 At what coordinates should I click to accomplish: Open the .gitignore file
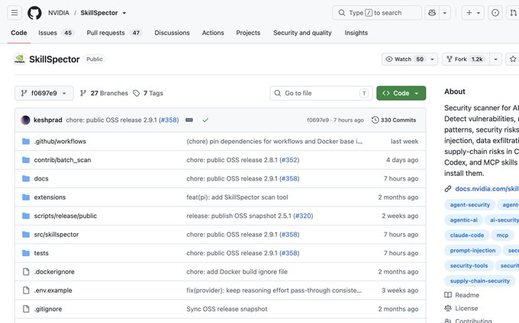click(x=48, y=309)
